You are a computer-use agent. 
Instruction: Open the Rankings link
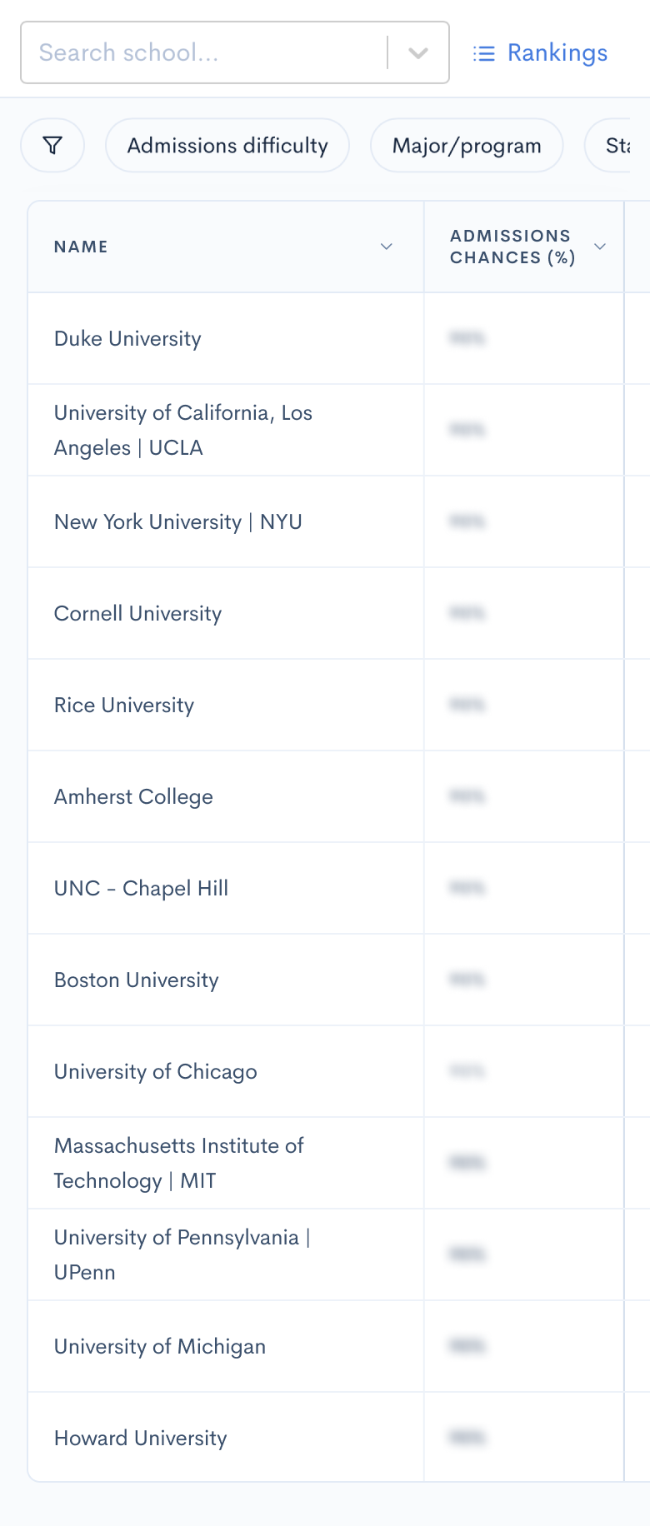[x=557, y=53]
